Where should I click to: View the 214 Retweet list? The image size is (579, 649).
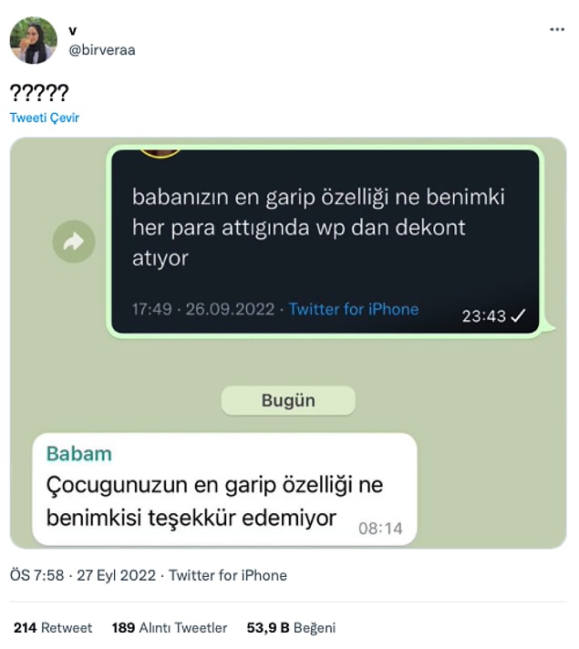click(x=53, y=628)
